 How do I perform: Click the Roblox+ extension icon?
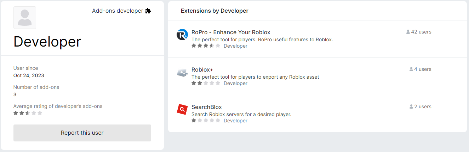[x=182, y=73]
